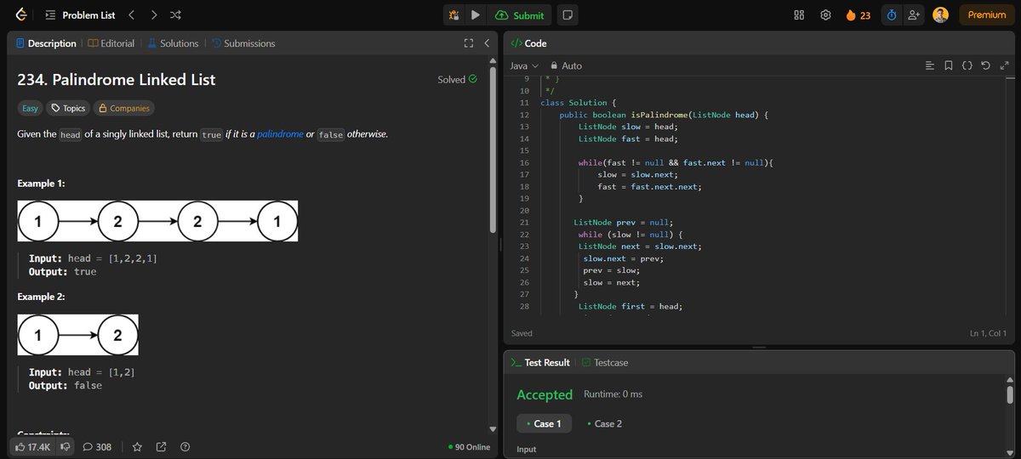This screenshot has width=1021, height=459.
Task: Collapse the description panel chevron
Action: [487, 43]
